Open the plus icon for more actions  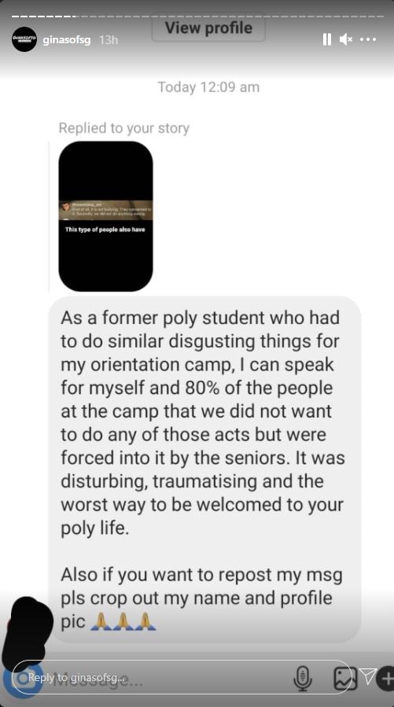click(x=386, y=678)
